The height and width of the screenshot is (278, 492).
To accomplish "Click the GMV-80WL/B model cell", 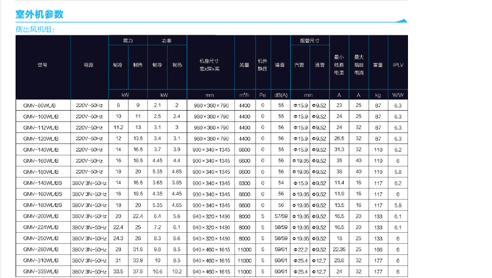I will click(x=41, y=106).
